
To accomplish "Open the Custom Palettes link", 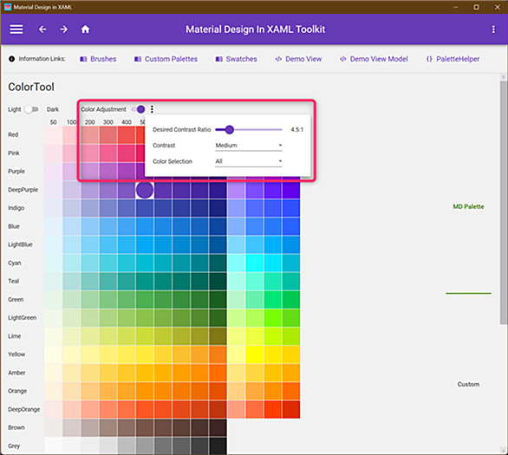I will [171, 59].
